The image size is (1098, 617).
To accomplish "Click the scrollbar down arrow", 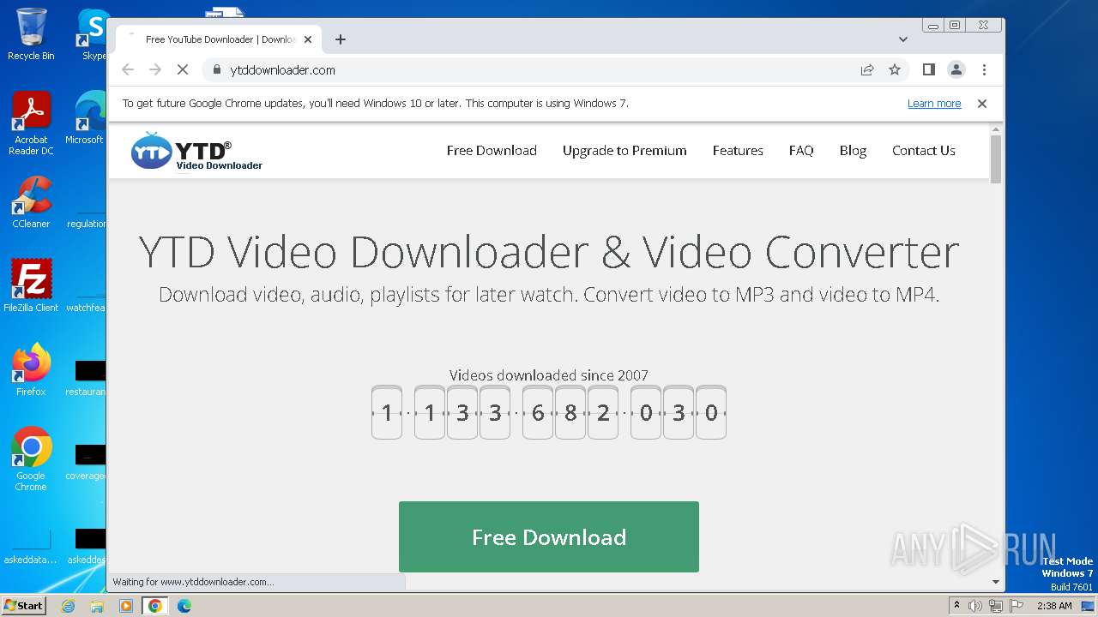I will (x=996, y=582).
